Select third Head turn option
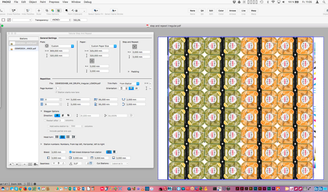 (68, 137)
